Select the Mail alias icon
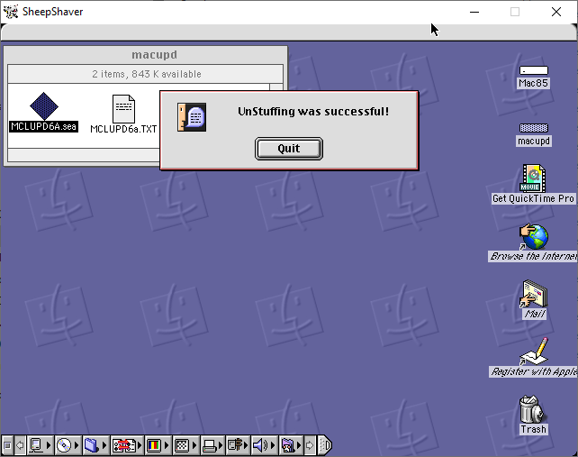The width and height of the screenshot is (578, 457). tap(533, 294)
